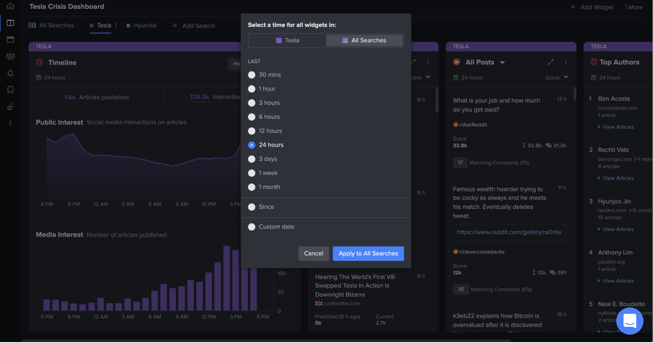Click the globe icon beside Timeline

39,63
